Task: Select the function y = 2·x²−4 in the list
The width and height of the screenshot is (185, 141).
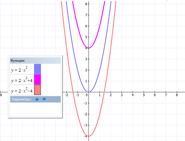Action: (22, 90)
